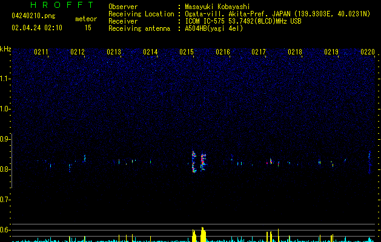Click the date stamp 02.04.24 02:10
The width and height of the screenshot is (381, 242).
tap(37, 28)
